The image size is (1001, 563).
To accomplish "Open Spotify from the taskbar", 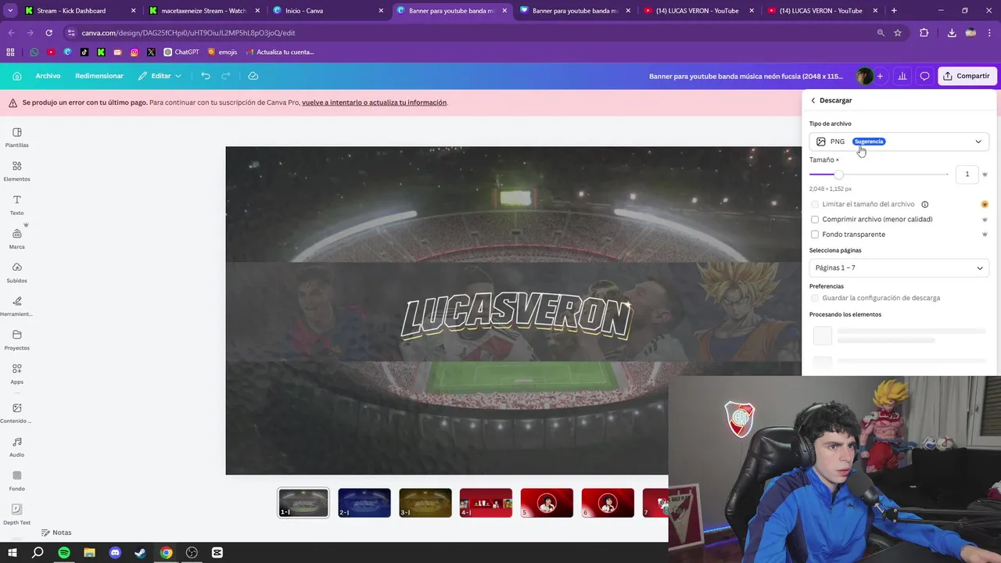I will tap(64, 553).
